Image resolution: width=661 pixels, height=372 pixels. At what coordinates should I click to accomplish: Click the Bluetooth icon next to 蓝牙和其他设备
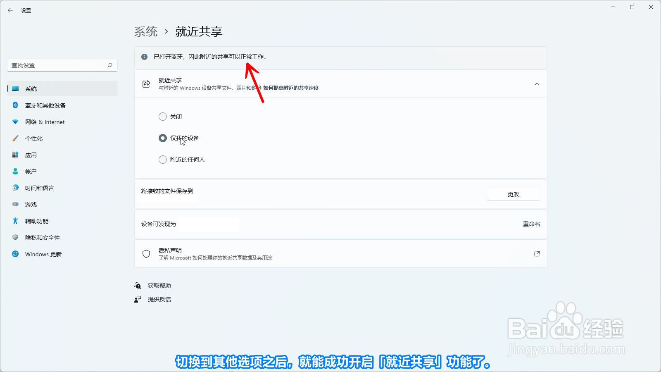(x=15, y=105)
